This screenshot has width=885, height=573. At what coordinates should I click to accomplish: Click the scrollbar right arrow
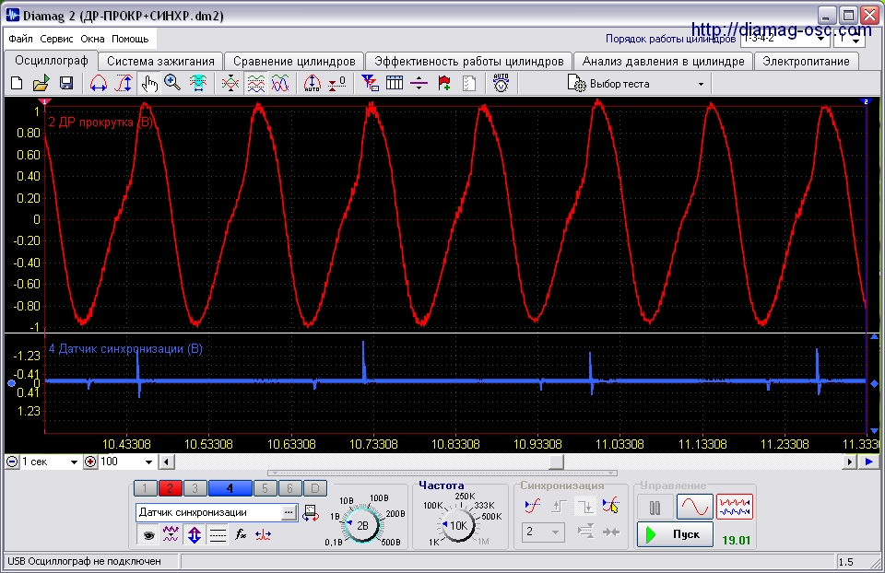coord(849,462)
